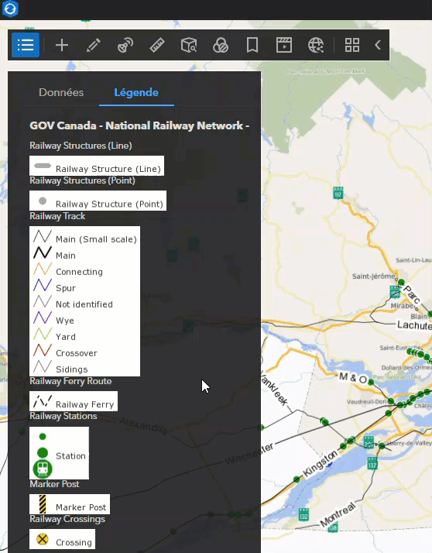
Task: Click the Yard green legend entry
Action: (x=54, y=336)
